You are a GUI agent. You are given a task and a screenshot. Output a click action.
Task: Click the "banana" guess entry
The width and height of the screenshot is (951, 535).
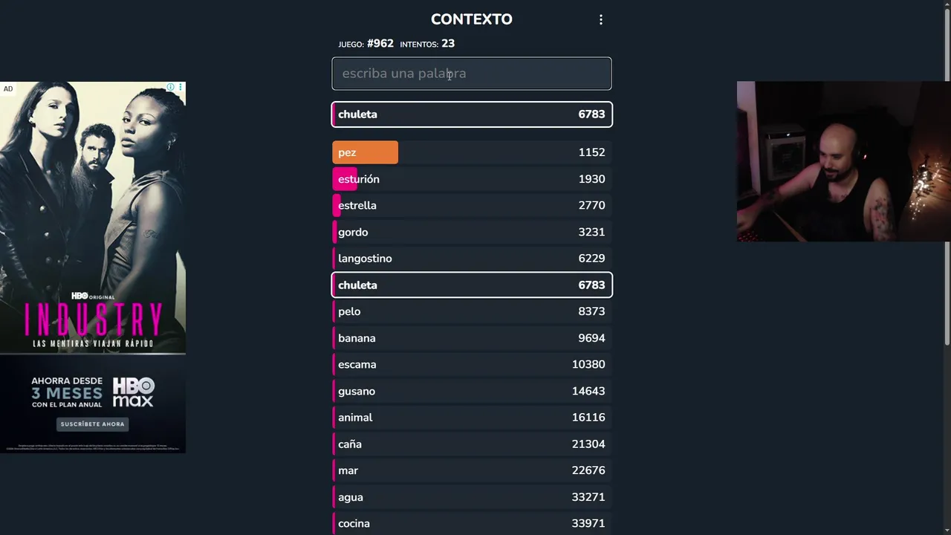point(471,338)
